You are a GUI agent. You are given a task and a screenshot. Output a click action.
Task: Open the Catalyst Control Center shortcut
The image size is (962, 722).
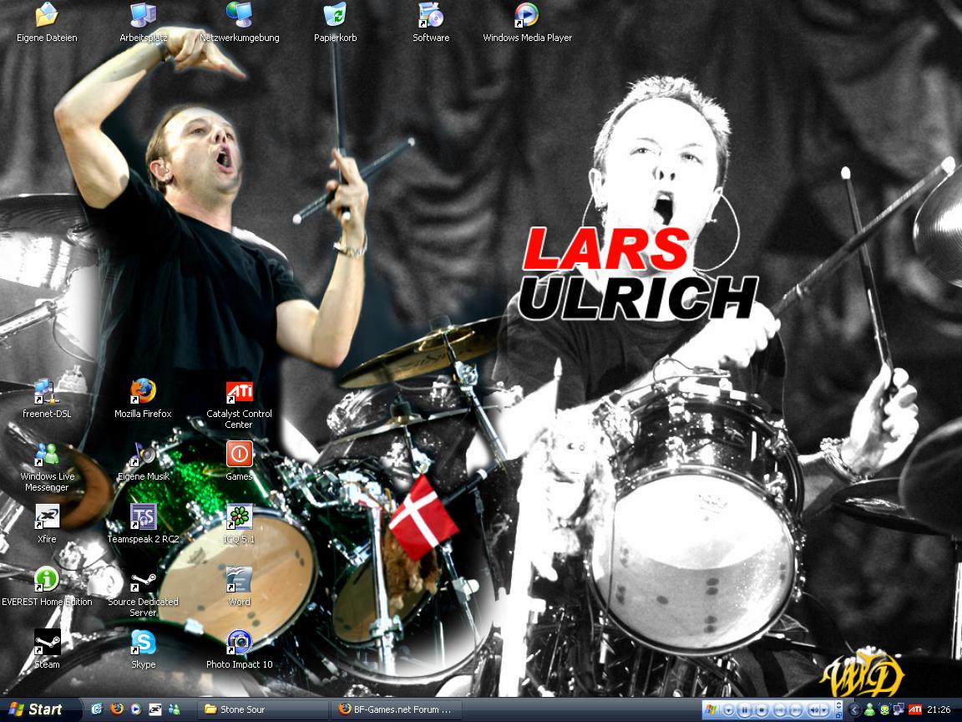click(240, 404)
